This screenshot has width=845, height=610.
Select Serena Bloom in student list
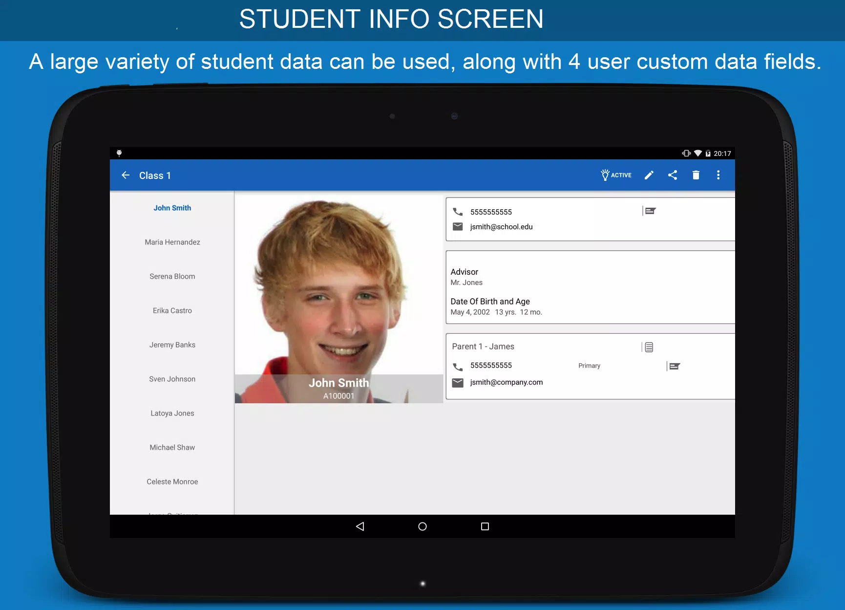click(172, 276)
